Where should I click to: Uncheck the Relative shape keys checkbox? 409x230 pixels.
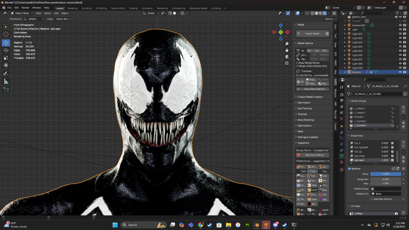pos(349,169)
